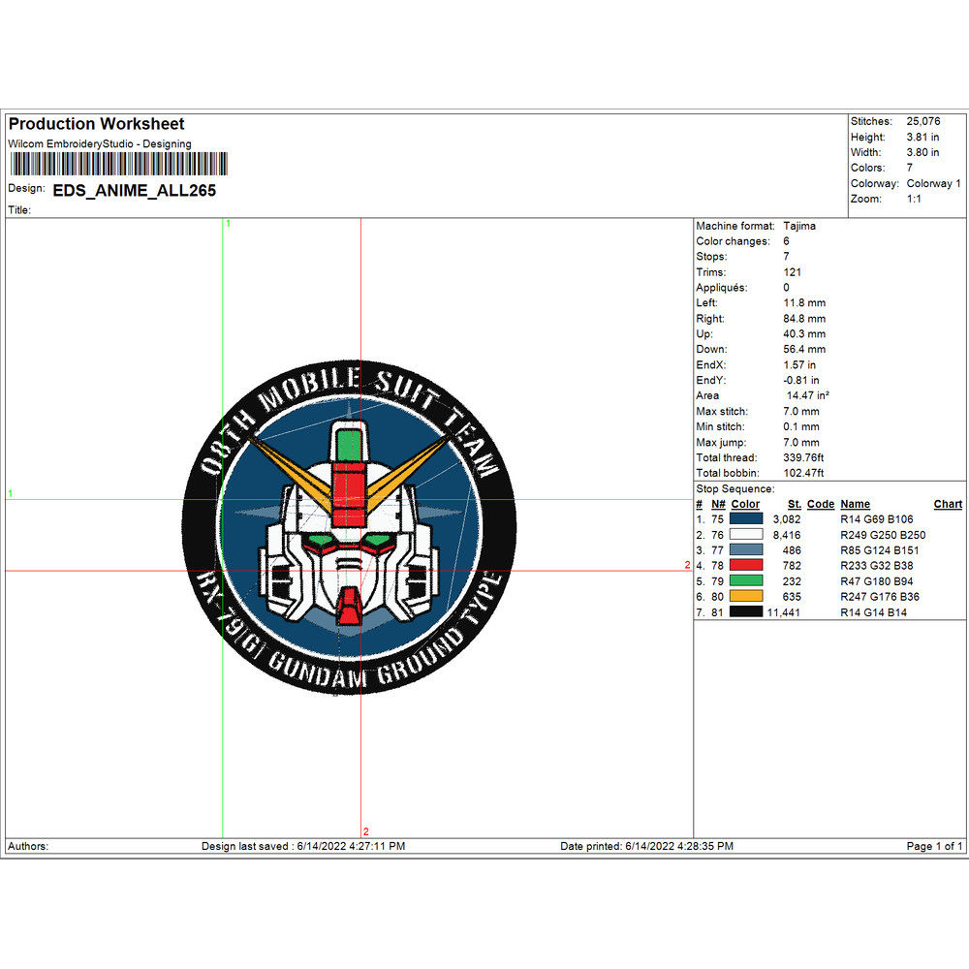The width and height of the screenshot is (969, 969).
Task: Click the design name EDS_ANIME_ALL265
Action: [x=134, y=191]
